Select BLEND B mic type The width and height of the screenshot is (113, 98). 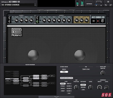click(x=69, y=88)
